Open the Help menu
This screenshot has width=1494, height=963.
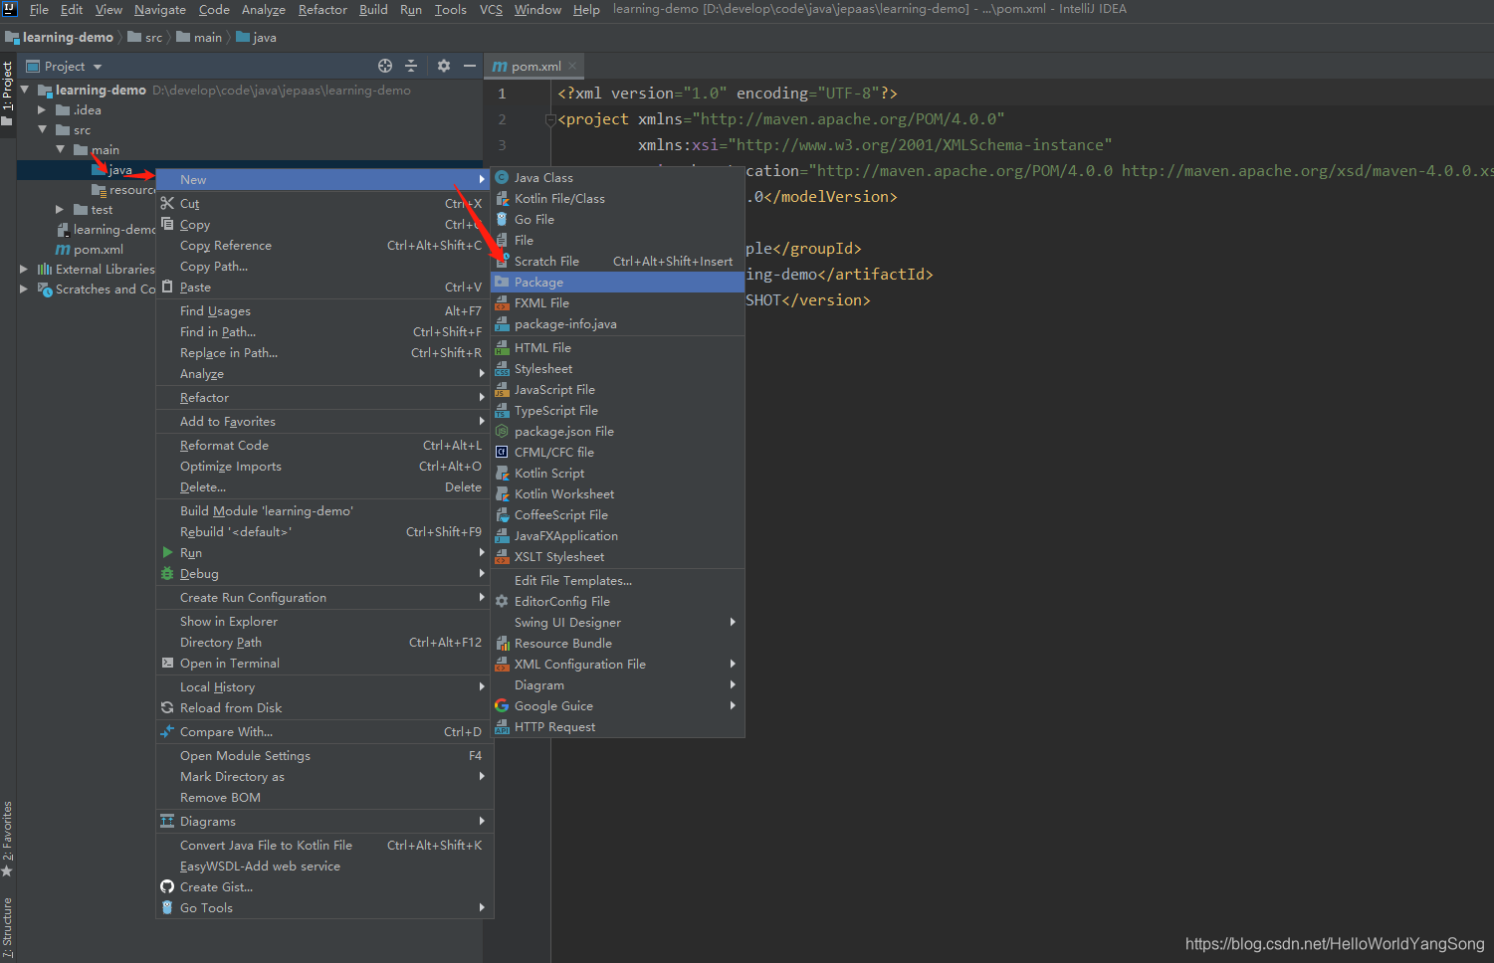[586, 9]
